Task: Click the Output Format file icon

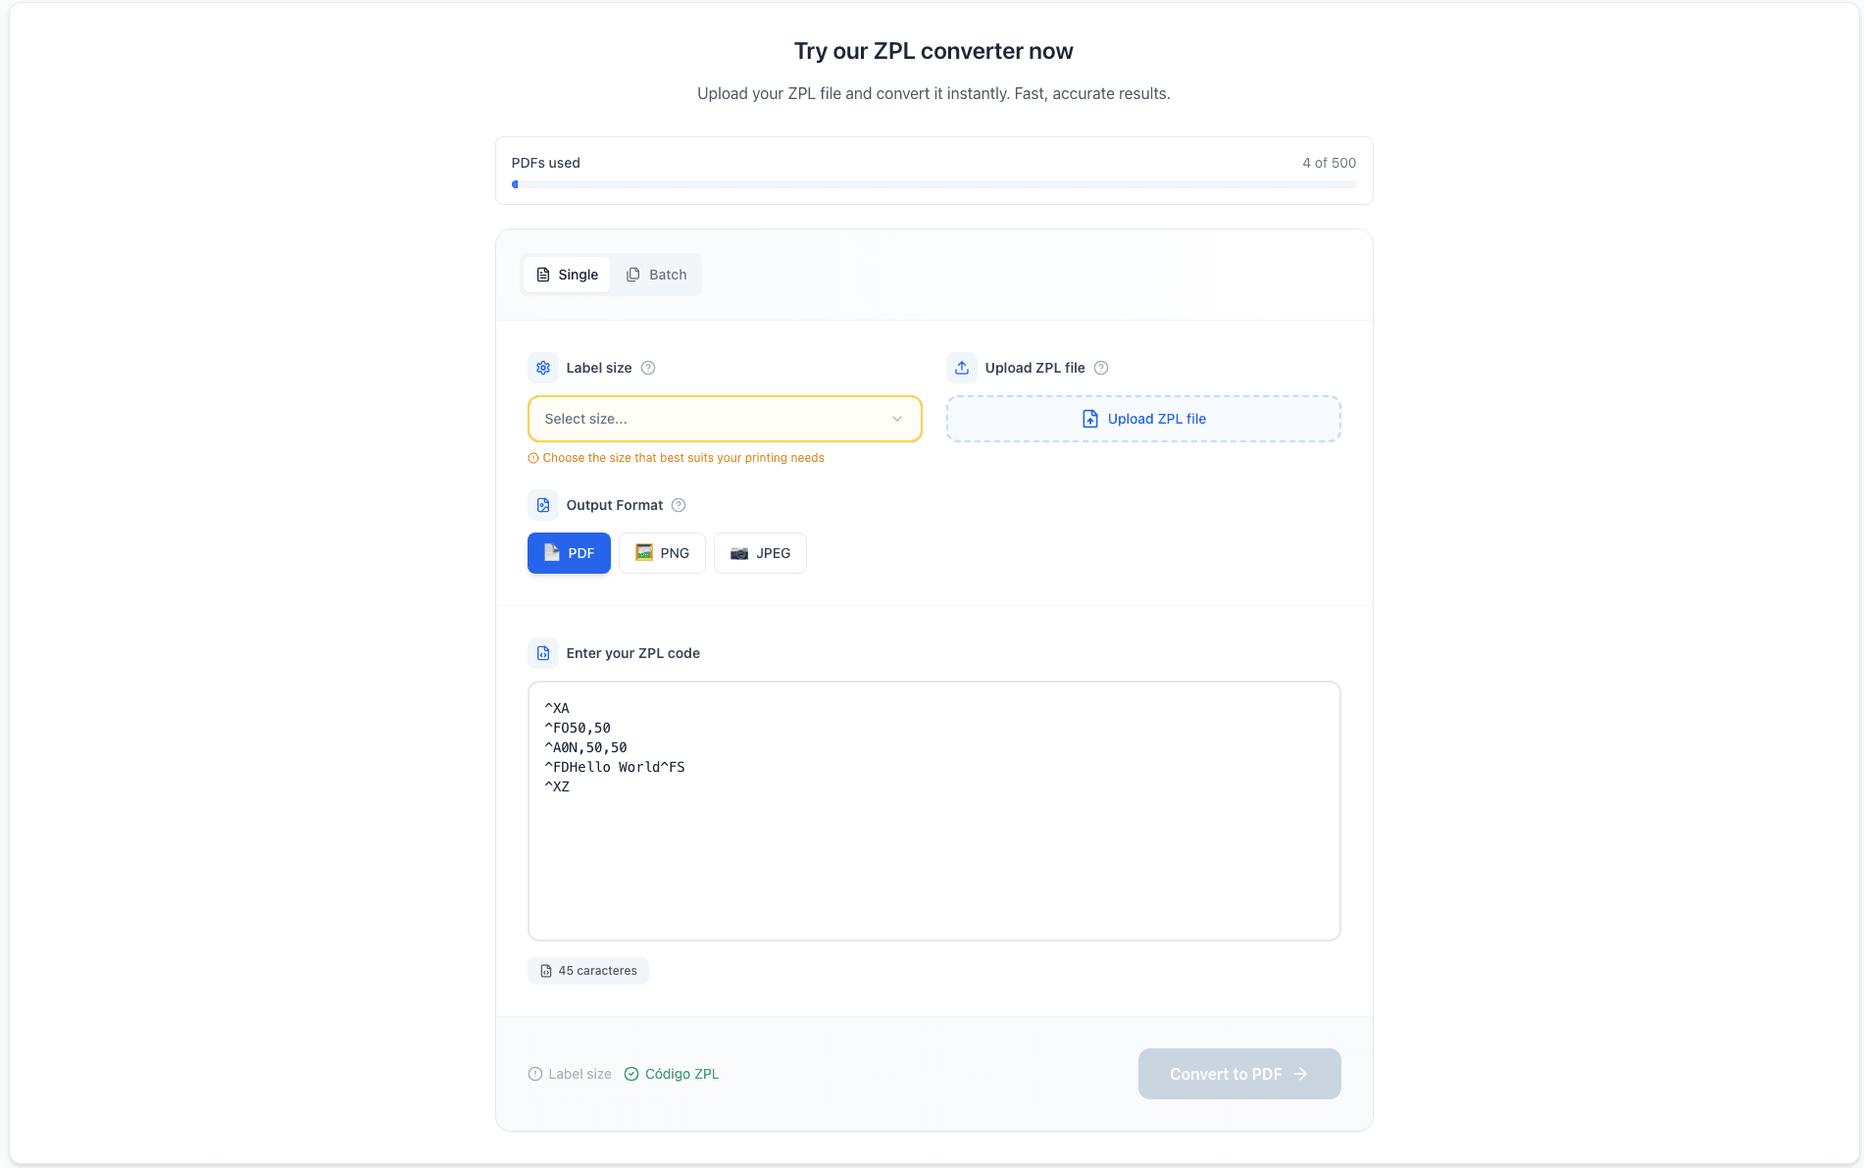Action: 543,505
